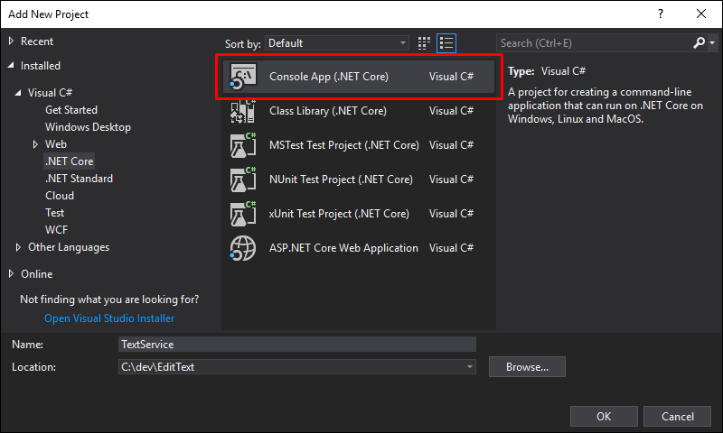The height and width of the screenshot is (433, 723).
Task: Click the search magnifier icon
Action: point(699,42)
